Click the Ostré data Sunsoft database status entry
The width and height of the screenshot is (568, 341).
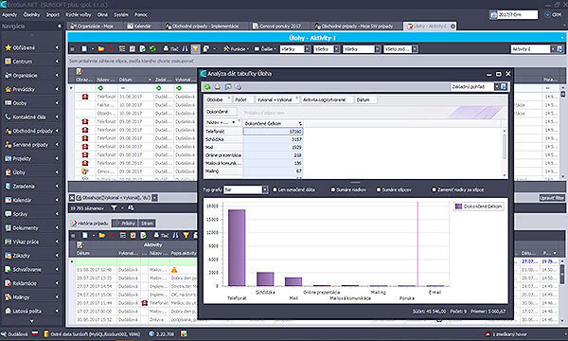click(92, 334)
